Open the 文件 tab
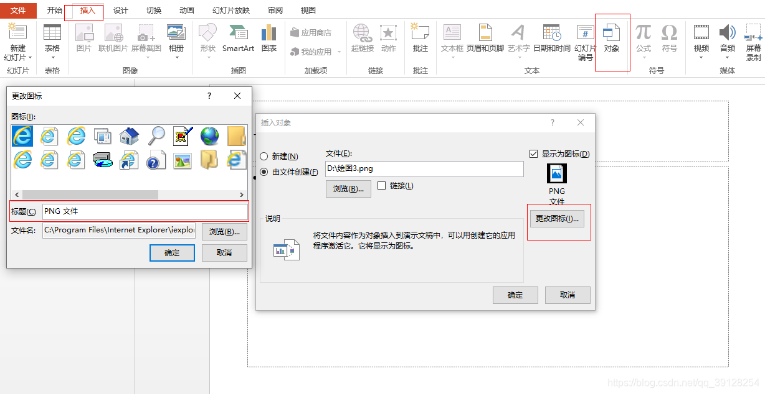Viewport: 765px width, 394px height. tap(18, 11)
